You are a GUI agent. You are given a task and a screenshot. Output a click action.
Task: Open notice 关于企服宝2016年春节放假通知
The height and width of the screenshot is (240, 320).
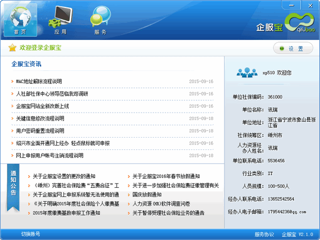(x=166, y=176)
